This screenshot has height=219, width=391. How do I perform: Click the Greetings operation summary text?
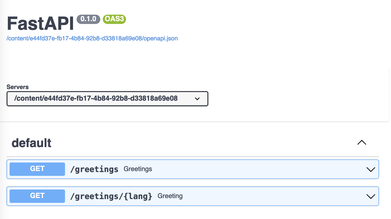138,169
